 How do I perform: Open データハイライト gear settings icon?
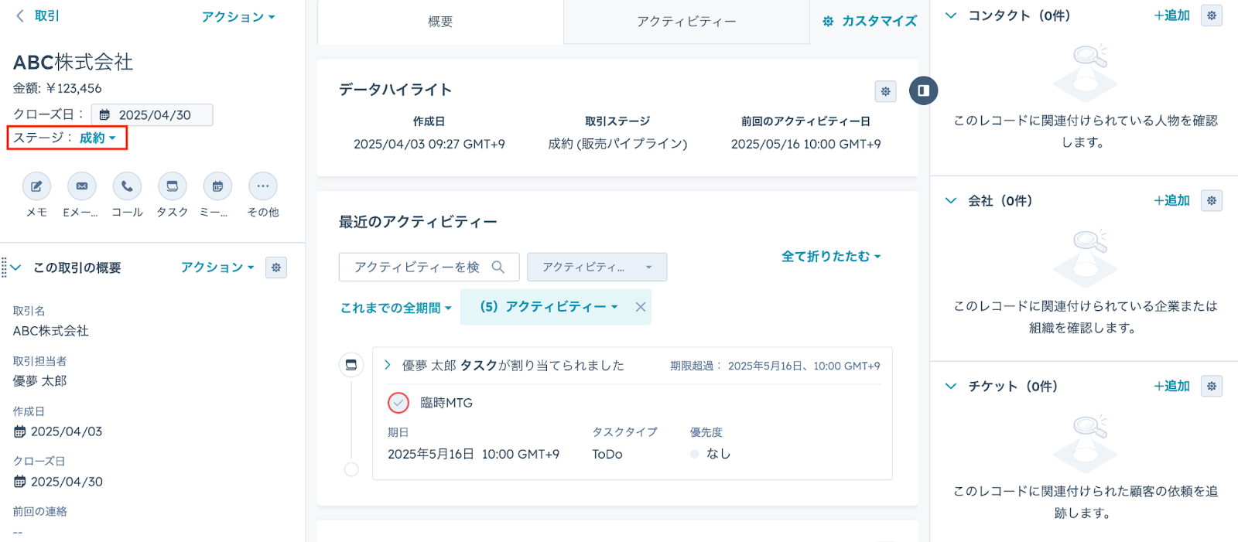885,91
